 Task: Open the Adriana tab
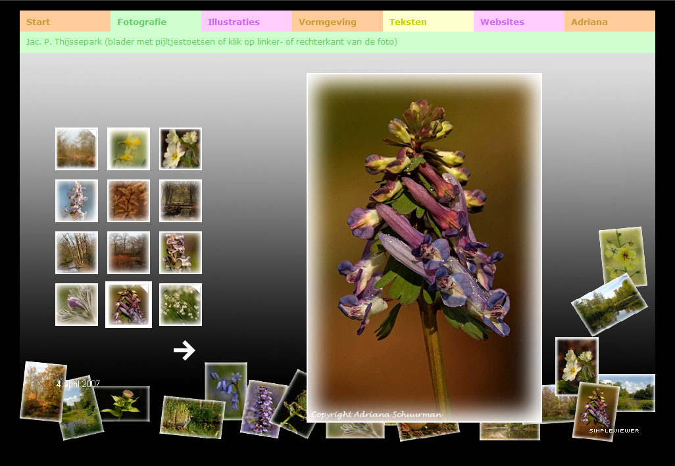pos(610,22)
